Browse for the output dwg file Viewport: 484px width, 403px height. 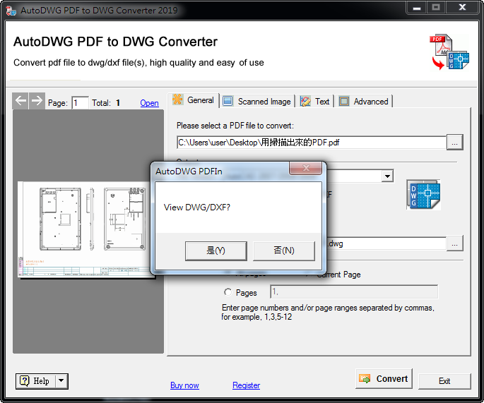[454, 243]
